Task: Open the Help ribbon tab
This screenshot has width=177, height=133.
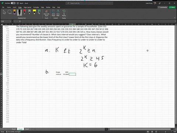Action: (x=59, y=7)
